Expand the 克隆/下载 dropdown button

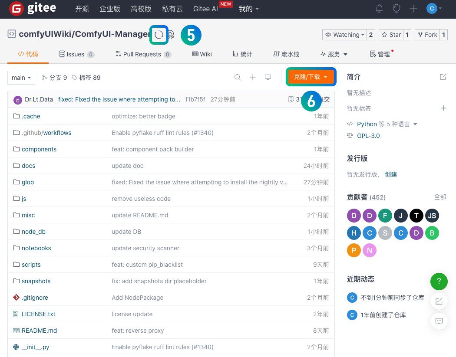(311, 77)
